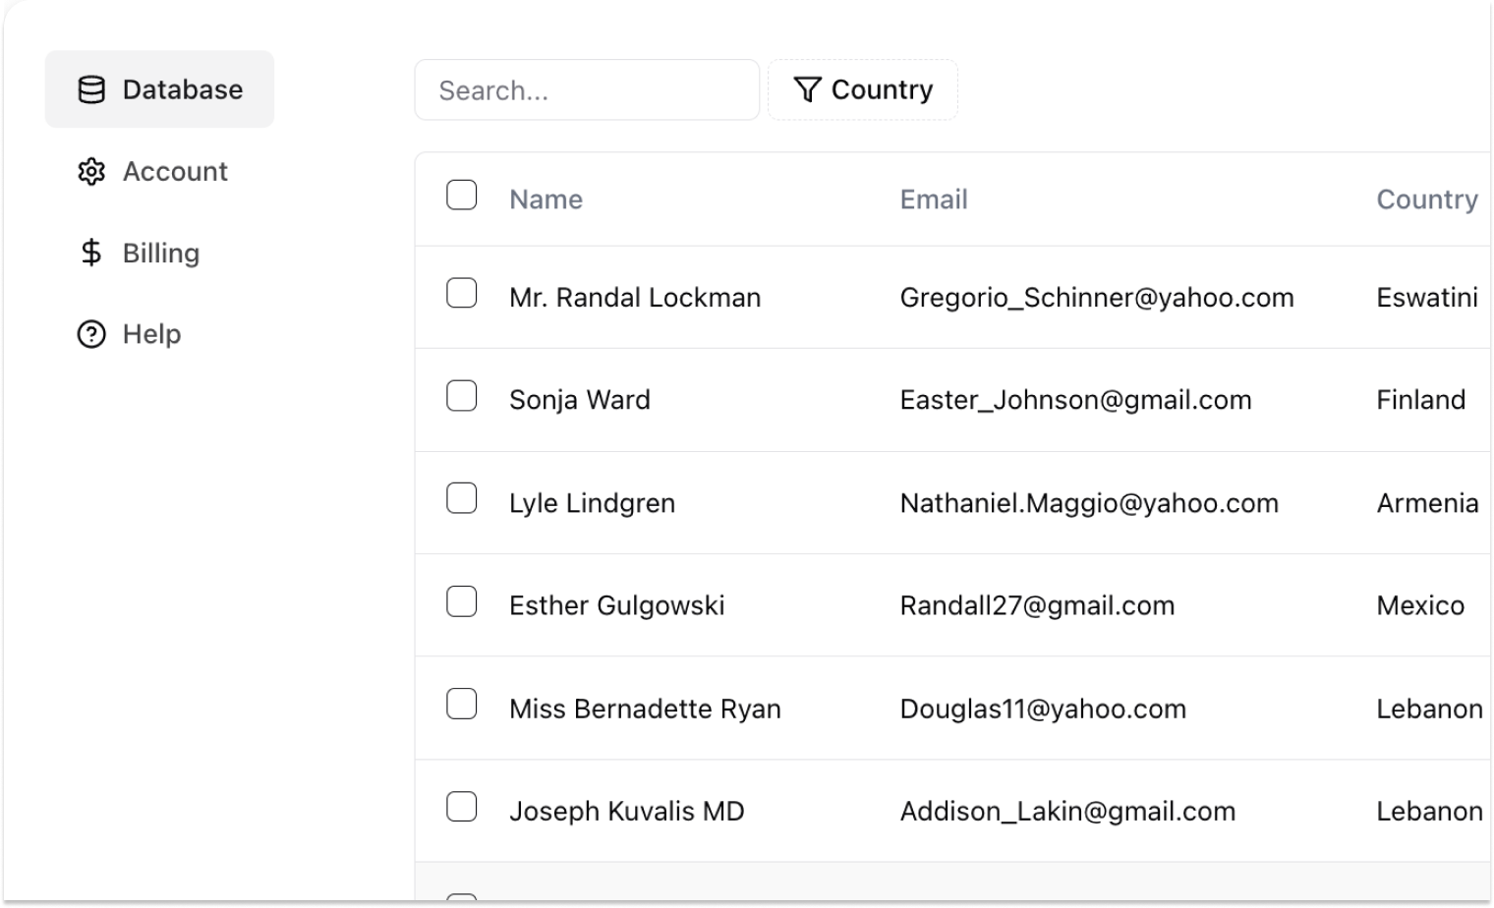The height and width of the screenshot is (908, 1494).
Task: Click the Database cylinder icon in sidebar
Action: (x=91, y=90)
